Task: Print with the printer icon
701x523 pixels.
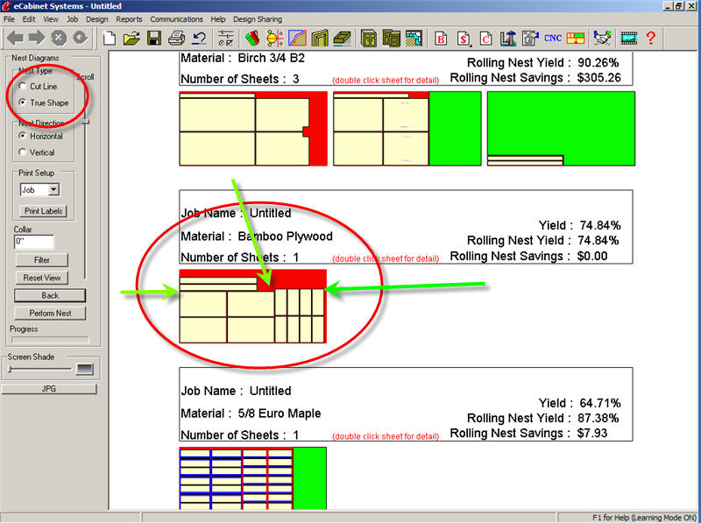Action: (177, 39)
